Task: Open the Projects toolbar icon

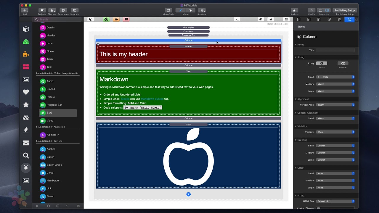Action: tap(42, 10)
